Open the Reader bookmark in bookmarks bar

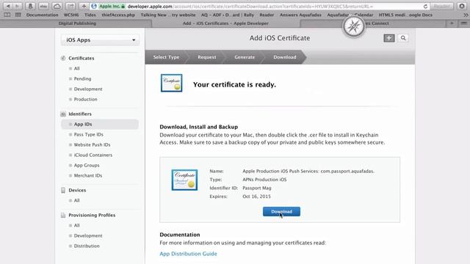[x=267, y=15]
